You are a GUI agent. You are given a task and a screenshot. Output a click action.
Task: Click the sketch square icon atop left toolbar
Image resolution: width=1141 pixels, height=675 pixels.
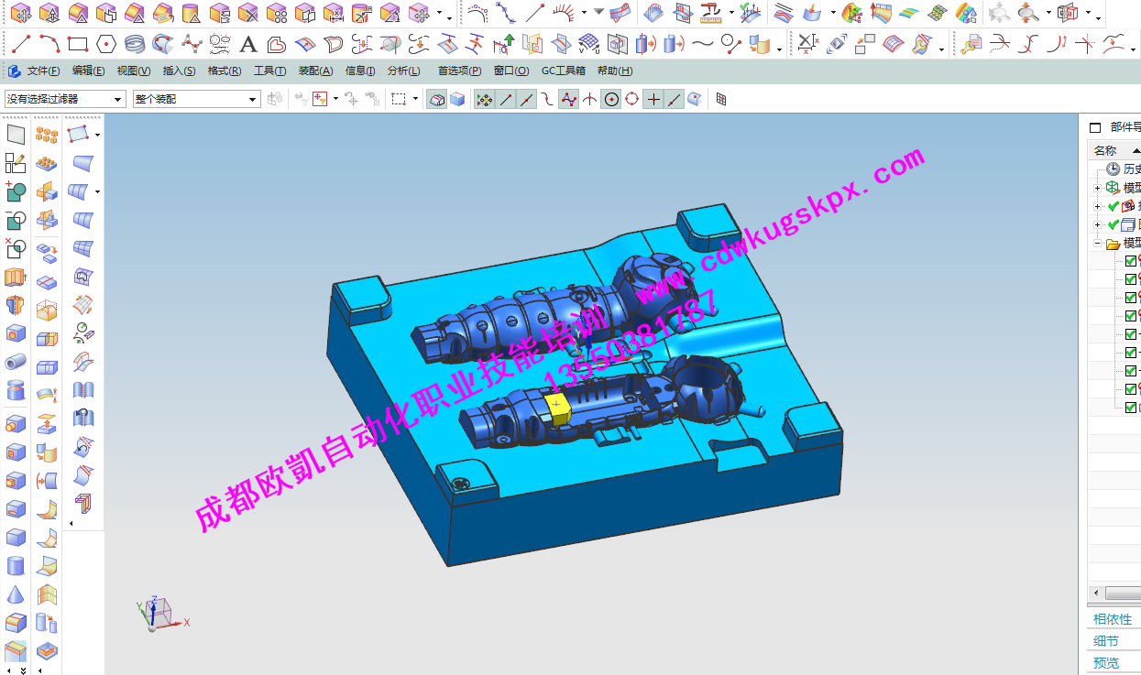16,135
